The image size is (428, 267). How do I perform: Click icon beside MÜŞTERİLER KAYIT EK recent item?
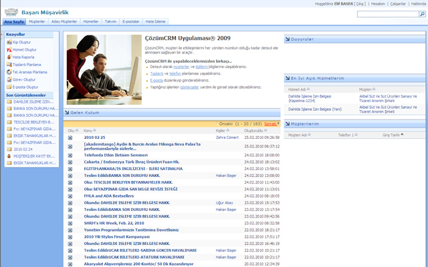[9, 156]
